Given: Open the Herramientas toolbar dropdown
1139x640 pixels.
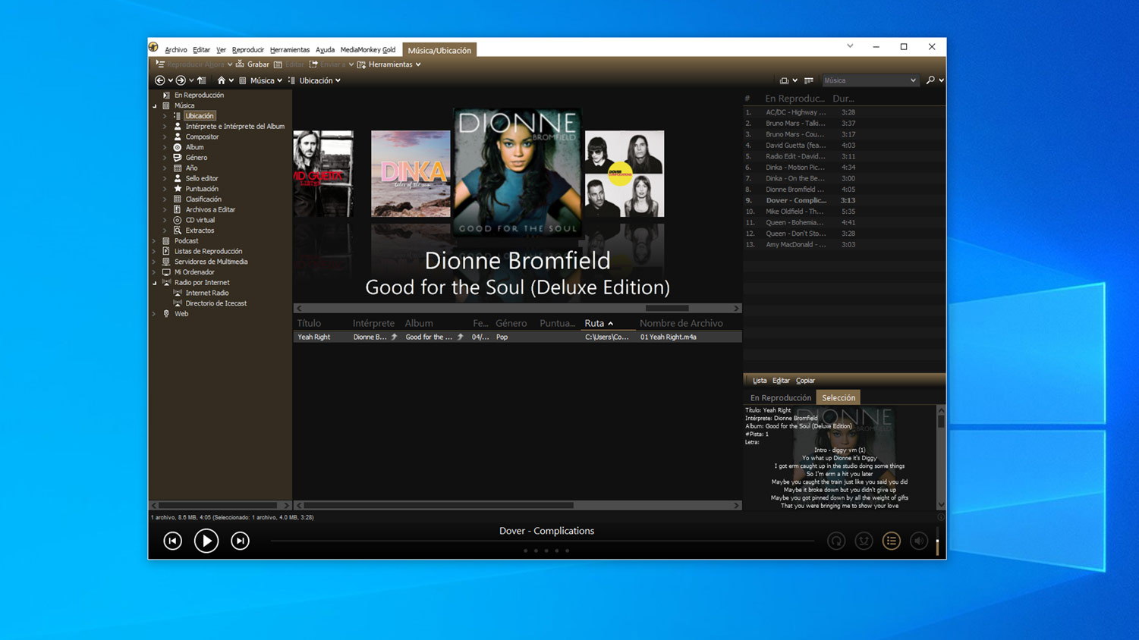Looking at the screenshot, I should [x=389, y=64].
